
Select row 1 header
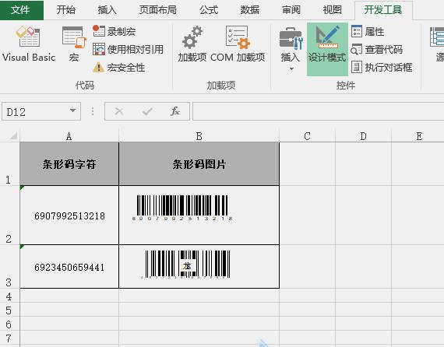click(x=9, y=163)
